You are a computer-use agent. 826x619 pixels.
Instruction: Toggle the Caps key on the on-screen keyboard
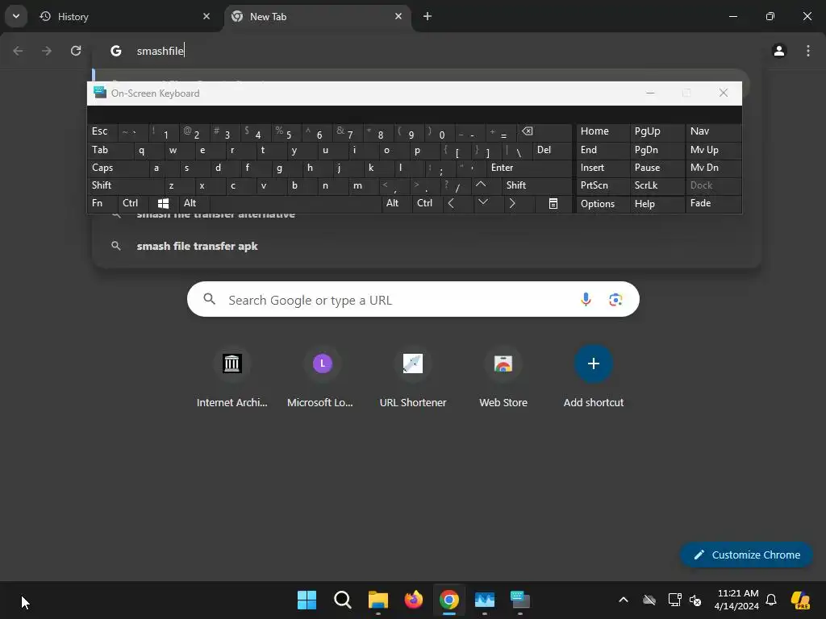118,168
